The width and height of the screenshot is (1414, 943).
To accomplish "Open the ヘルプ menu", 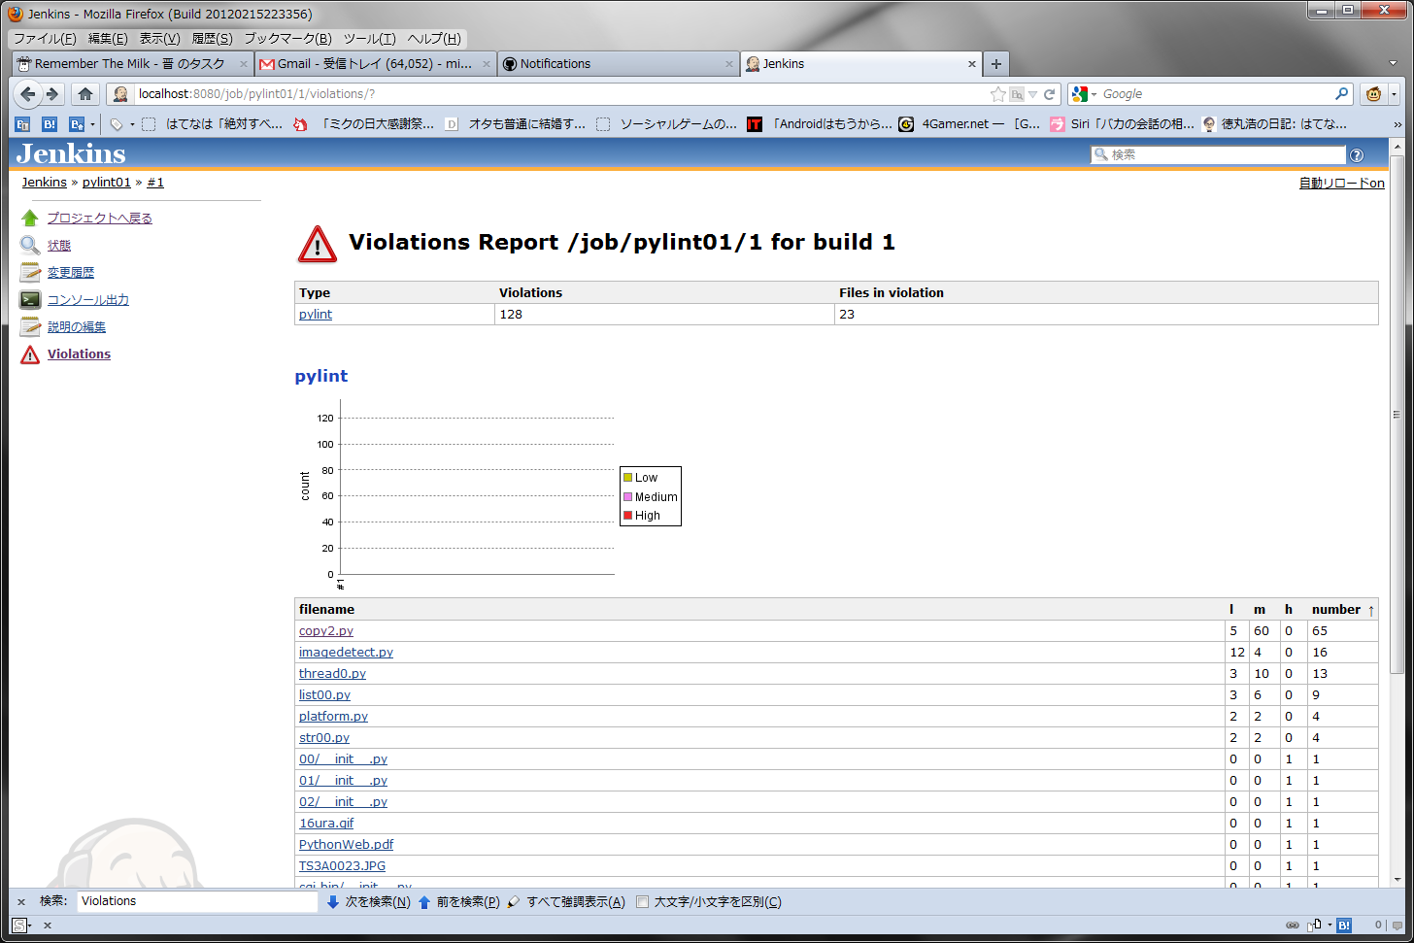I will [434, 39].
